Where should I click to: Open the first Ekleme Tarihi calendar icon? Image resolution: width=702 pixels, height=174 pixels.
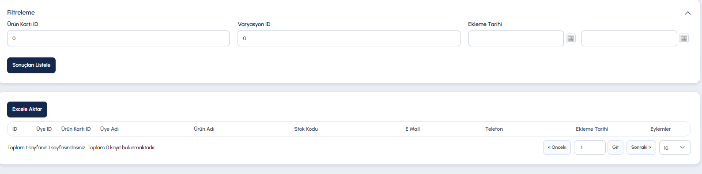pyautogui.click(x=571, y=38)
